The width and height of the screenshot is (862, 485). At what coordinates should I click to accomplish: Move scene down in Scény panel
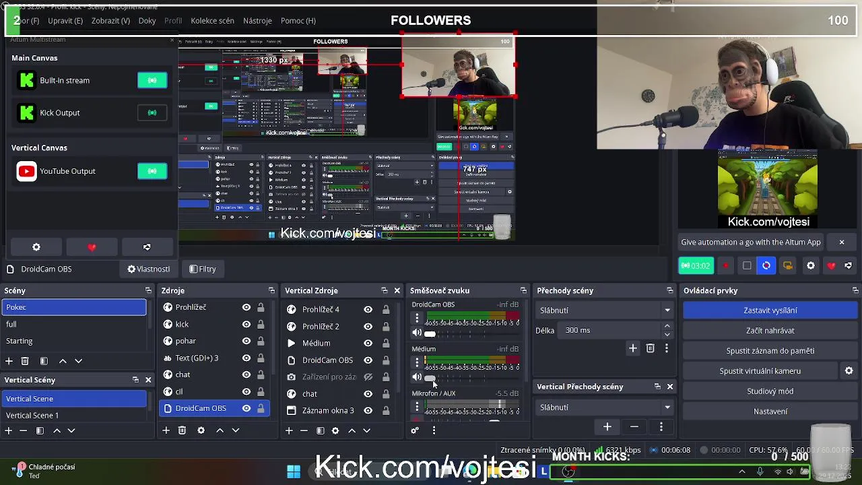(78, 361)
